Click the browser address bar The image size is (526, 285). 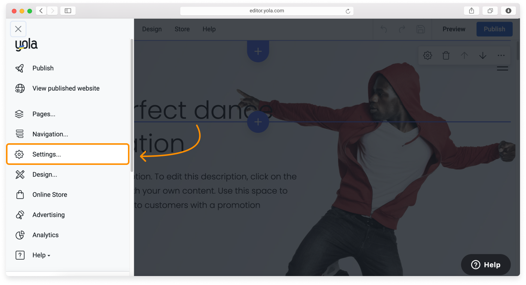(x=266, y=11)
